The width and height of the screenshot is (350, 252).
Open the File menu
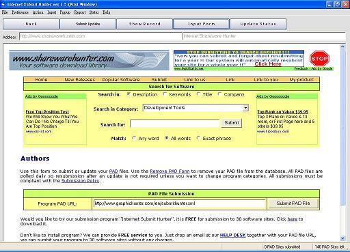(5, 12)
